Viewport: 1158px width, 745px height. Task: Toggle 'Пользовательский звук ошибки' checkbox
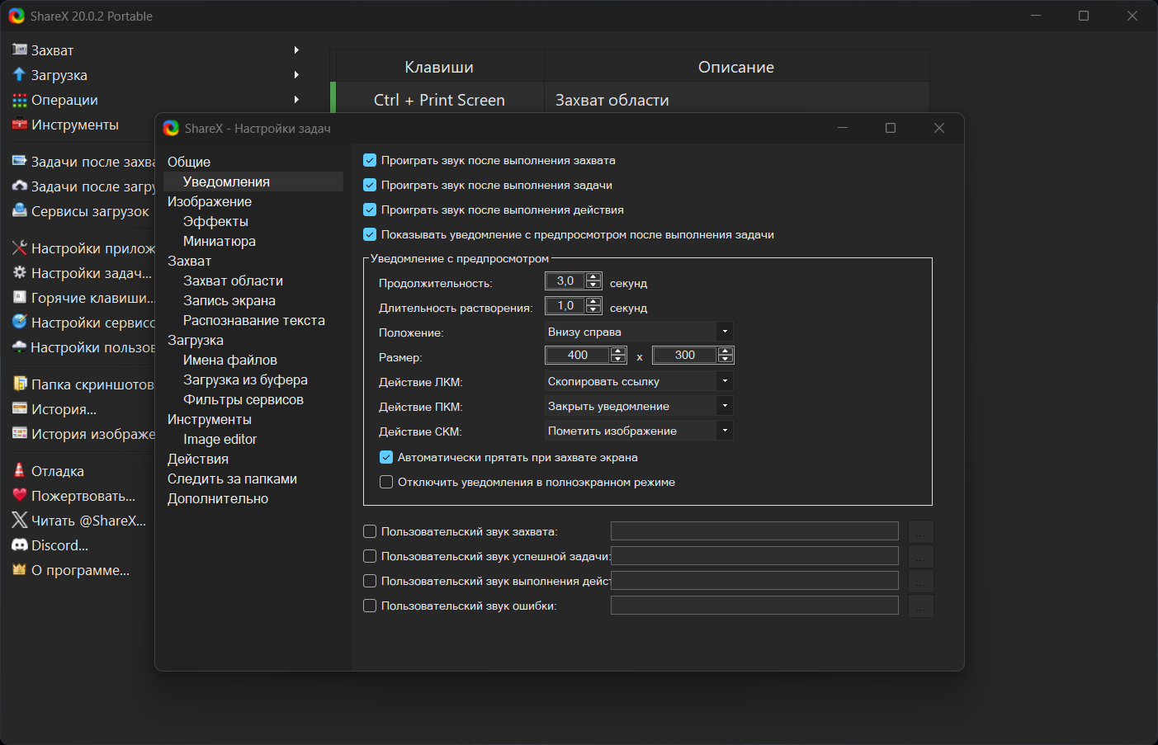[370, 606]
